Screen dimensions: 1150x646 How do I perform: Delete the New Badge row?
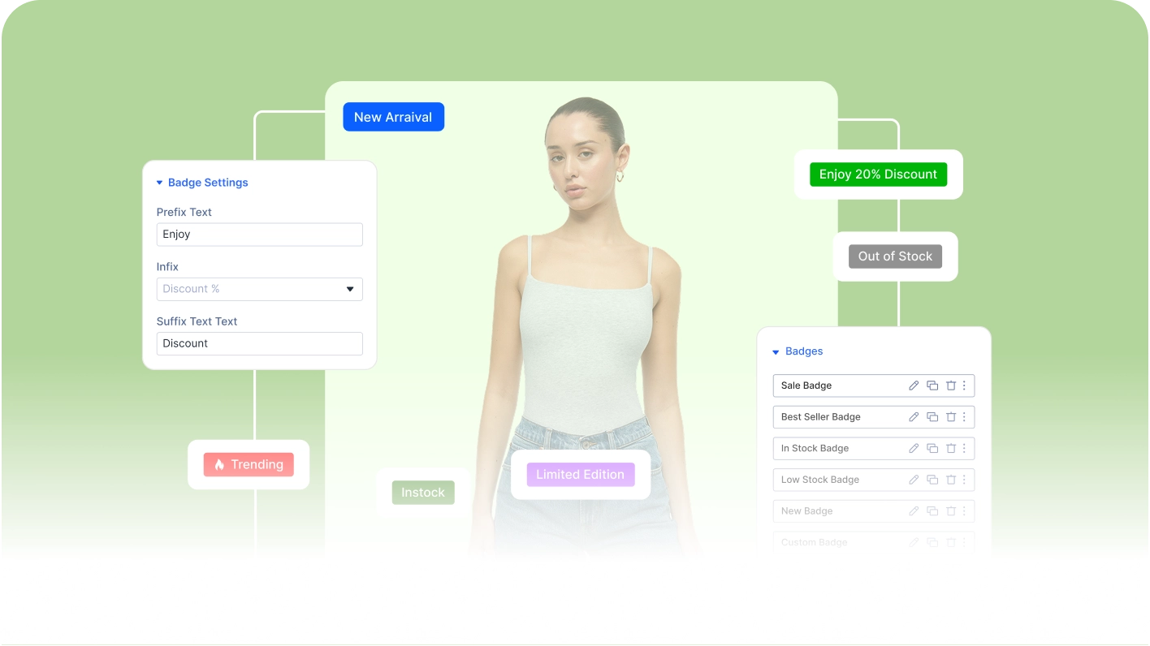(x=951, y=511)
